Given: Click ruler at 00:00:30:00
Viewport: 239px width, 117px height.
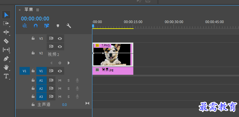Looking at the screenshot, I should pos(174,22).
